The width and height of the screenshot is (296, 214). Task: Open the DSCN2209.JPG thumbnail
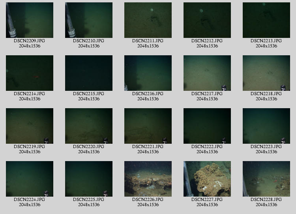point(30,20)
